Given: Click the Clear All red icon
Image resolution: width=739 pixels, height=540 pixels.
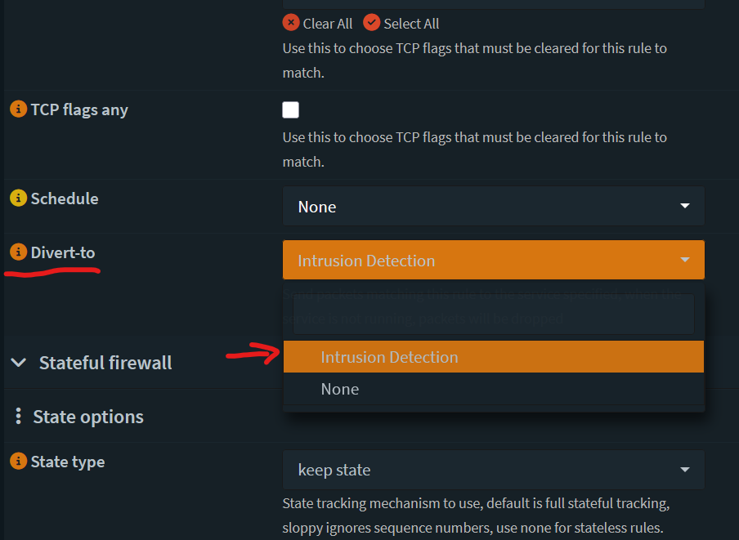Looking at the screenshot, I should pos(291,23).
